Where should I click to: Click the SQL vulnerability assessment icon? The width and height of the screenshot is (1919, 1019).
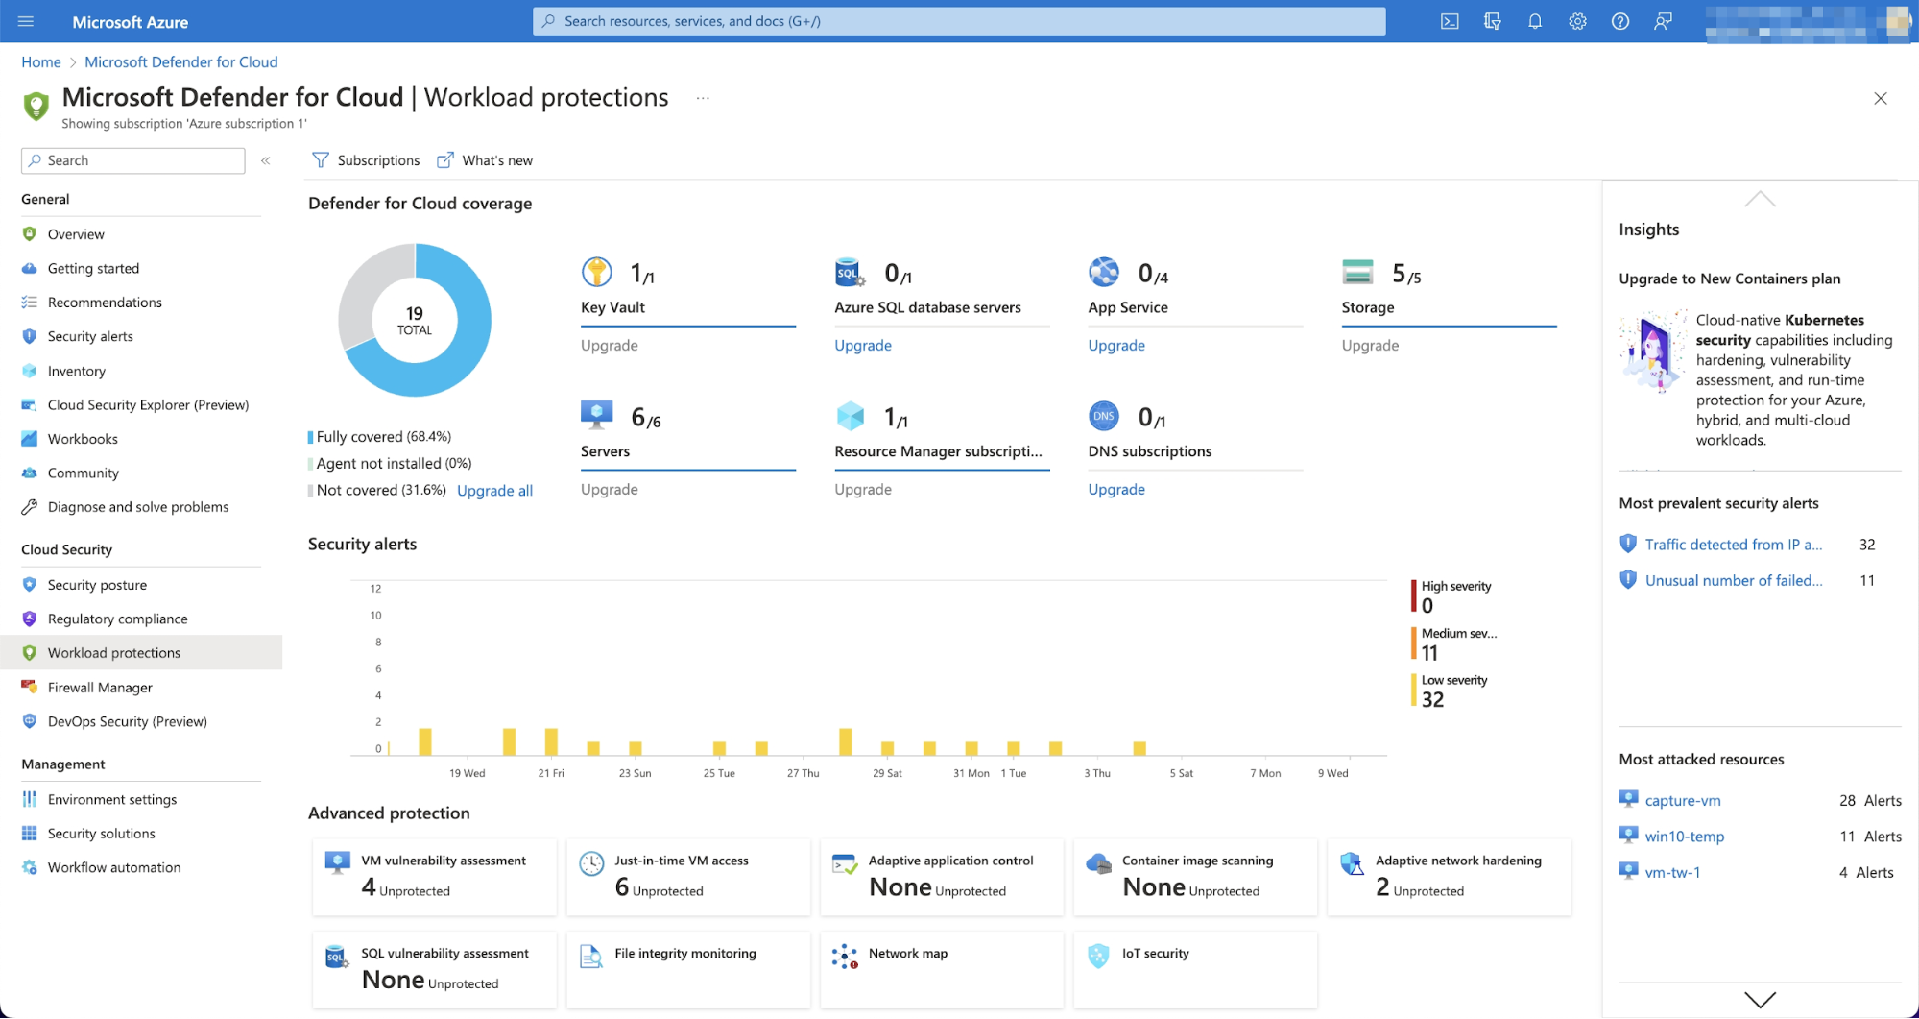tap(337, 957)
